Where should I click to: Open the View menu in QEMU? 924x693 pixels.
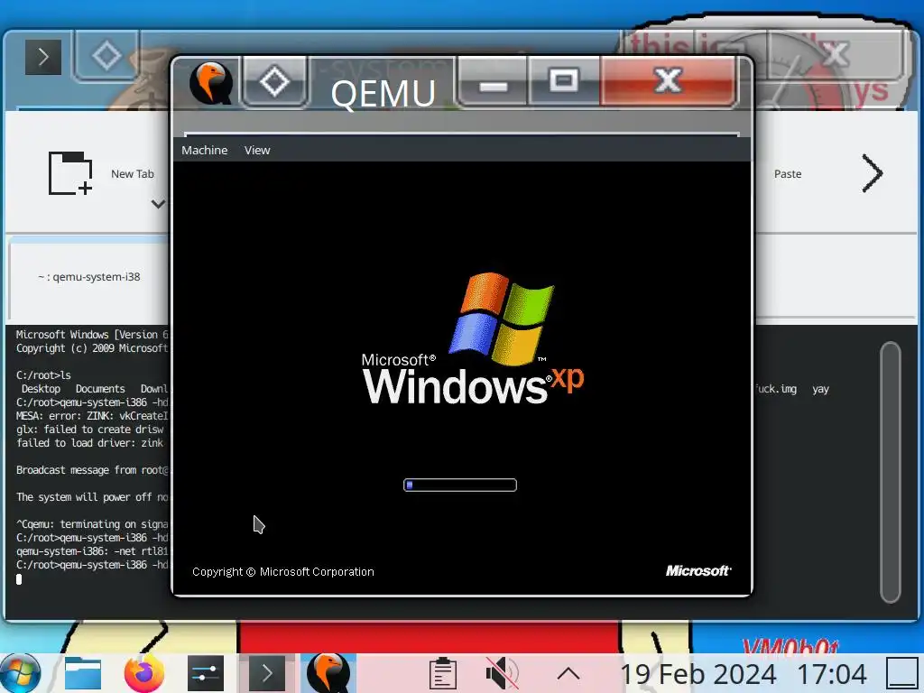(257, 151)
